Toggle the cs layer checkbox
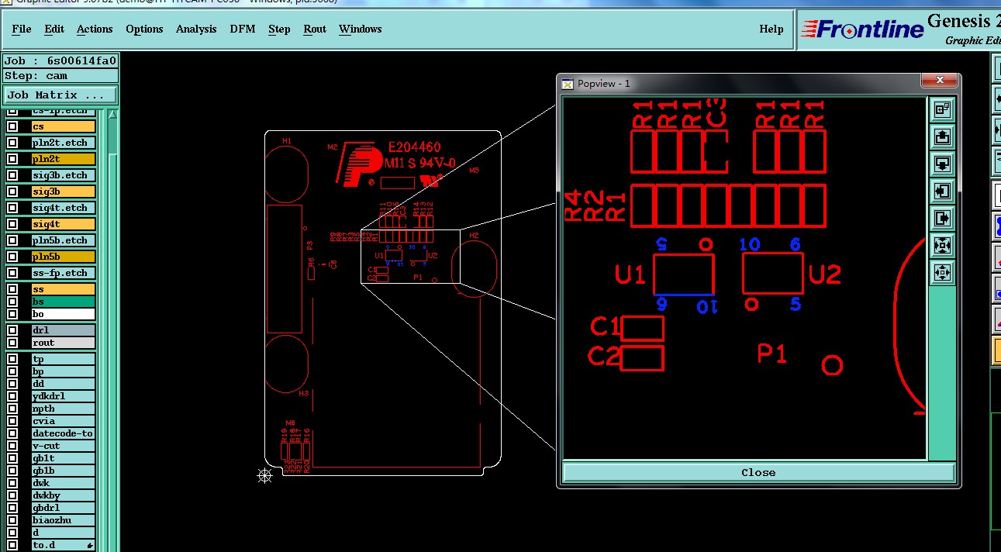Screen dimensions: 1001x552 click(x=12, y=126)
